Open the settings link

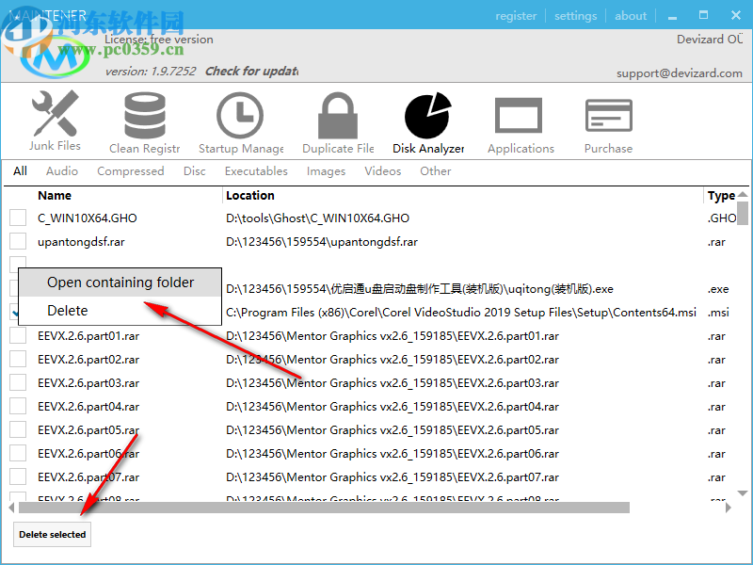click(575, 16)
